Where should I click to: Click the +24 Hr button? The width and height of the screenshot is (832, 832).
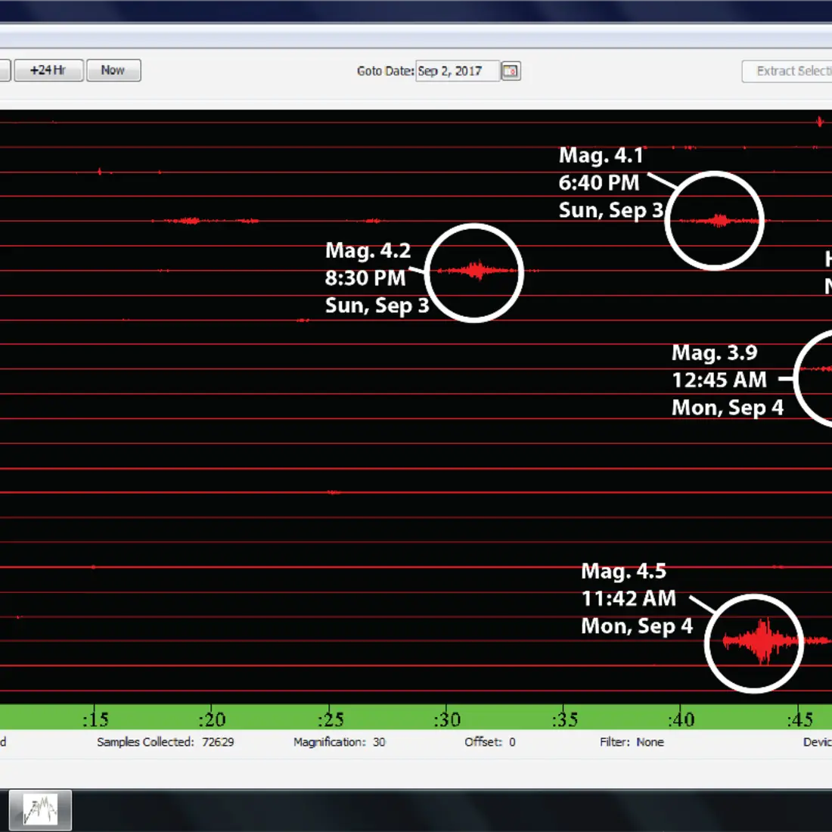pyautogui.click(x=48, y=70)
